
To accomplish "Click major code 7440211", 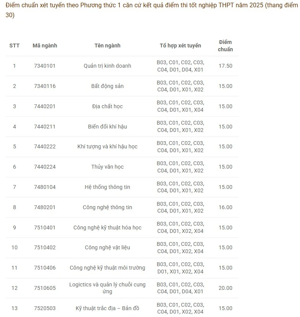I will (x=45, y=127).
